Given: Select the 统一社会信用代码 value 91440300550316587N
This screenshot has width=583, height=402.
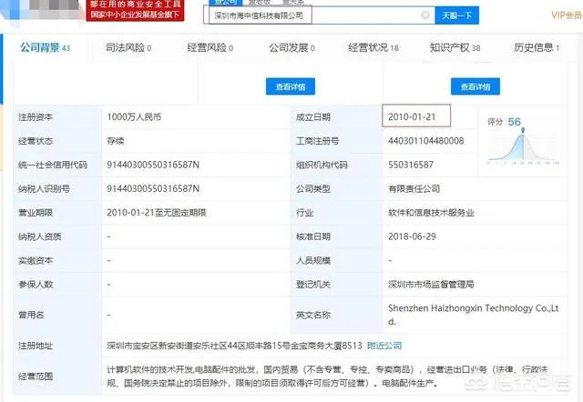Looking at the screenshot, I should (153, 165).
